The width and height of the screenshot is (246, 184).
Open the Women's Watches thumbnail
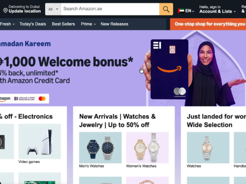[x=147, y=148]
